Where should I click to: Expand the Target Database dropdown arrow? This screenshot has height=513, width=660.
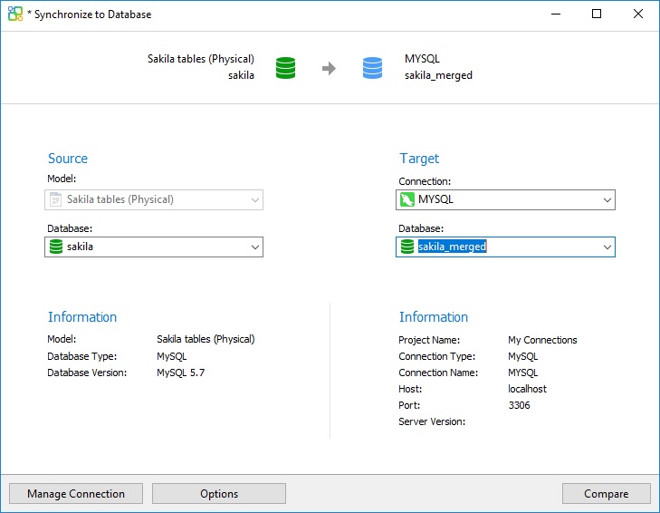click(605, 247)
